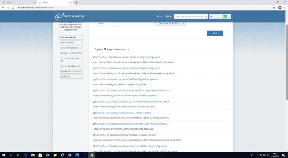Focus the buski search text field

click(125, 23)
